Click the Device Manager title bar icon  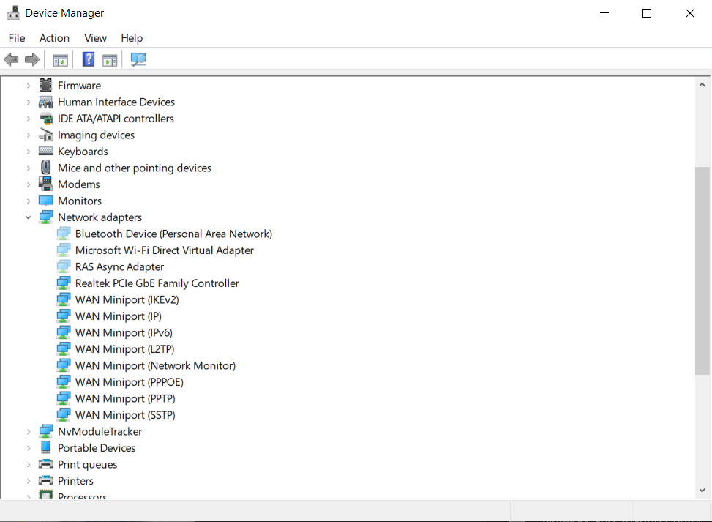pyautogui.click(x=13, y=12)
